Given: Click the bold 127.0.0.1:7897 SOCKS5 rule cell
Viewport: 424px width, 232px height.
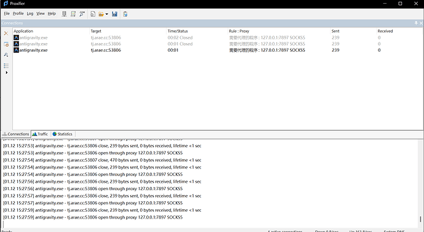Looking at the screenshot, I should (x=267, y=50).
